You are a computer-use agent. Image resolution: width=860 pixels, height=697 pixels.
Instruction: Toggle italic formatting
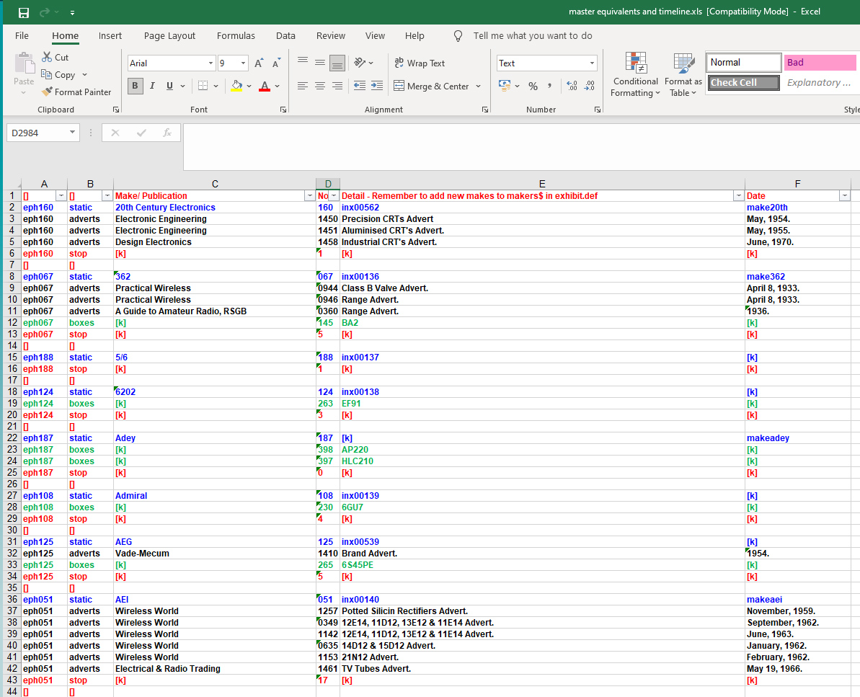point(153,86)
